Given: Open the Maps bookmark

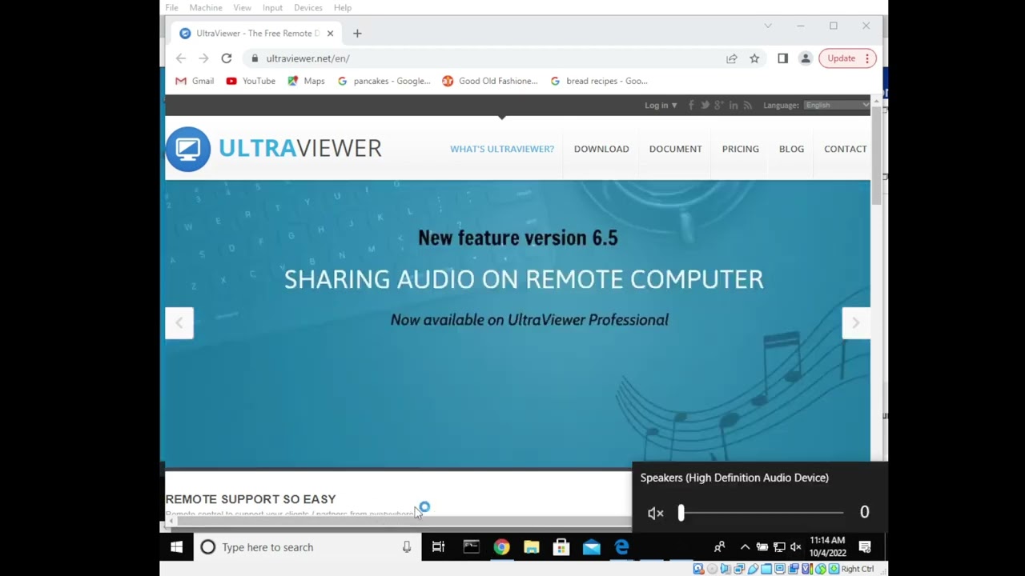Looking at the screenshot, I should click(306, 81).
